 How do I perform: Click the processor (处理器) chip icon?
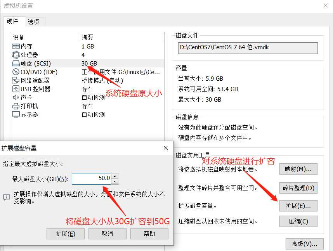click(x=16, y=55)
